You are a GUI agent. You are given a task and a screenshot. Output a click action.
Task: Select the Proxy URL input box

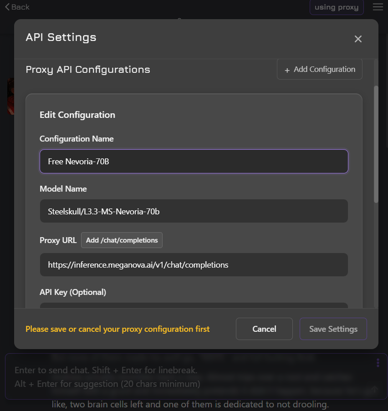tap(194, 265)
